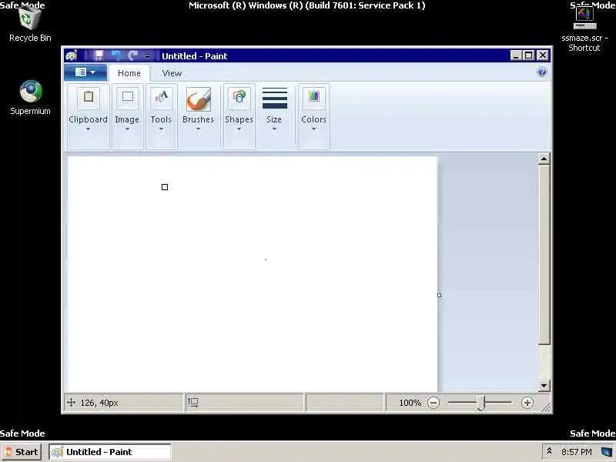616x462 pixels.
Task: Select the ssmaze.scr Shortcut desktop icon
Action: [x=584, y=28]
